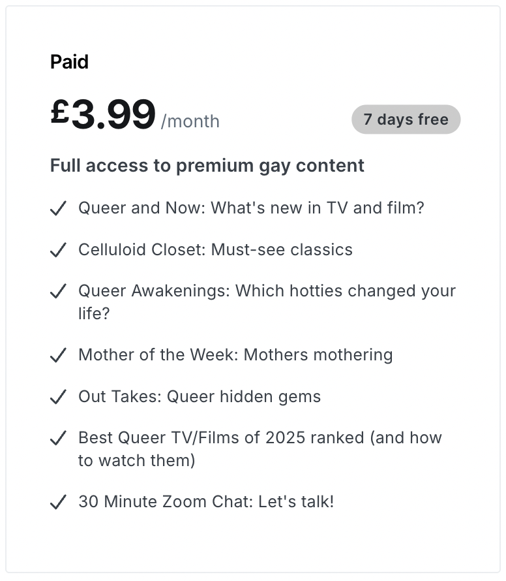
Task: Click Celluloid Closet: Must-see classics text
Action: click(215, 249)
